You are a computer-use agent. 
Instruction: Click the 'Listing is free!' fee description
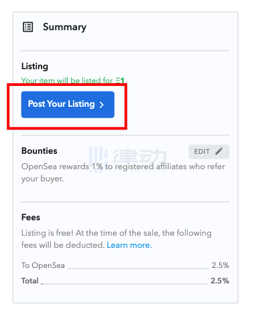tap(117, 239)
